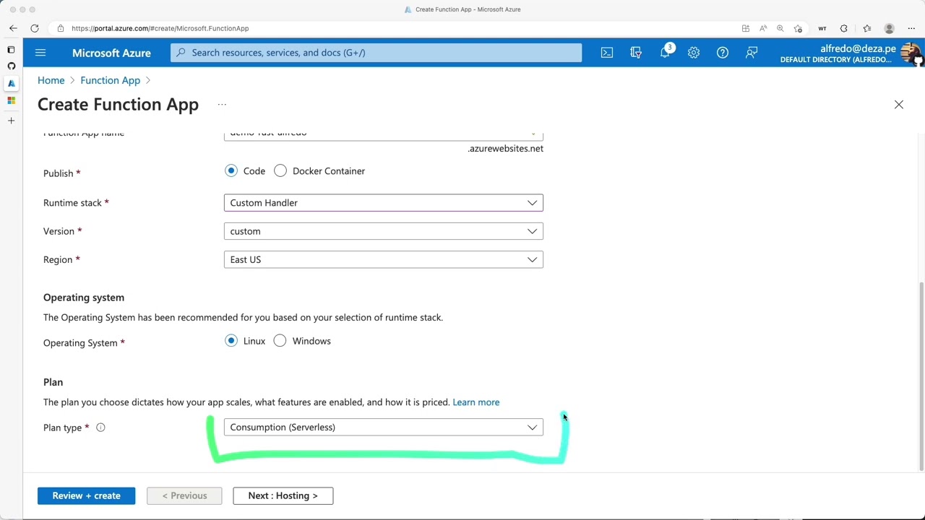Open the Plan type Consumption dropdown
This screenshot has height=520, width=925.
click(x=384, y=427)
